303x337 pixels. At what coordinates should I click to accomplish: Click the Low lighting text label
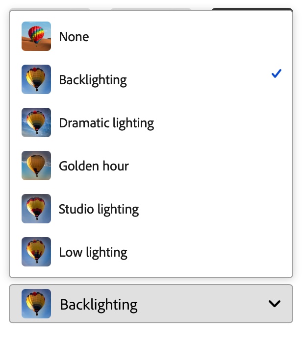click(x=93, y=252)
